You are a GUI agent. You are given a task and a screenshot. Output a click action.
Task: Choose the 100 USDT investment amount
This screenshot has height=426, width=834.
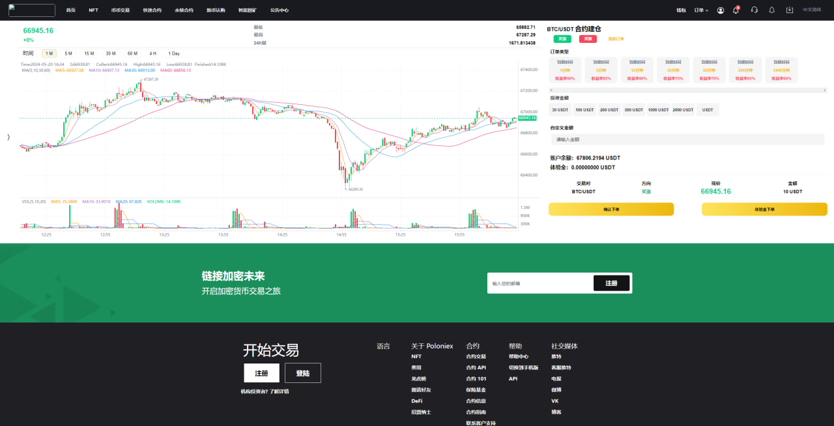pos(584,110)
